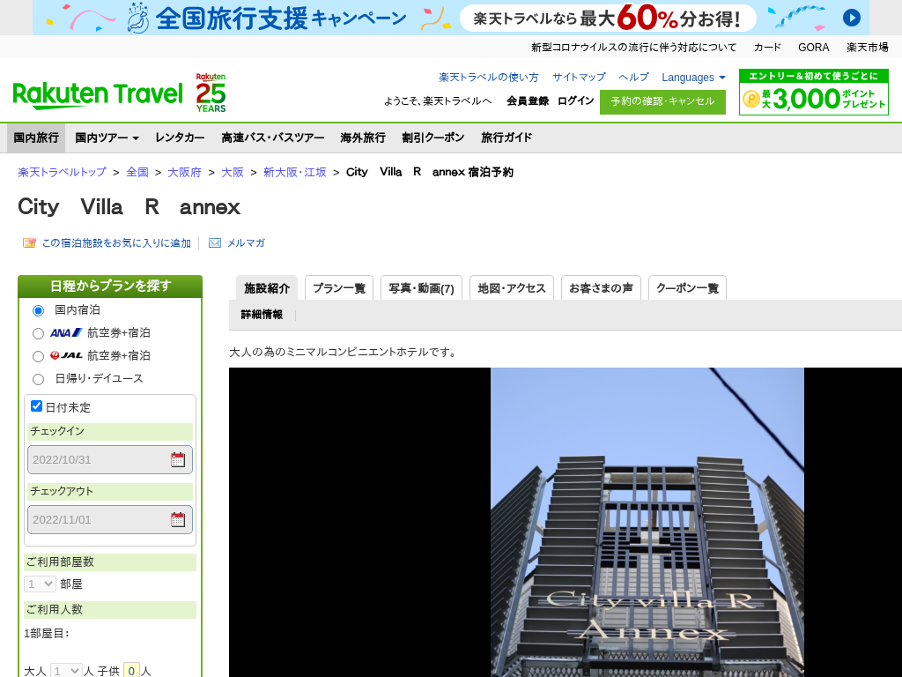
Task: Click the check-in date field 2022/10/31
Action: (110, 459)
